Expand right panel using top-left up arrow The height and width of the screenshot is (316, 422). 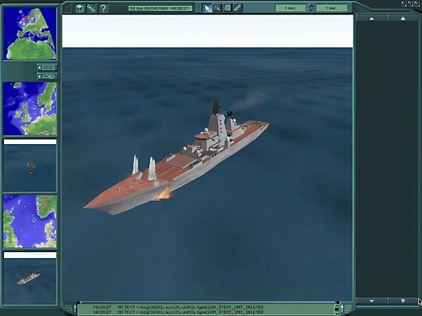tap(371, 18)
